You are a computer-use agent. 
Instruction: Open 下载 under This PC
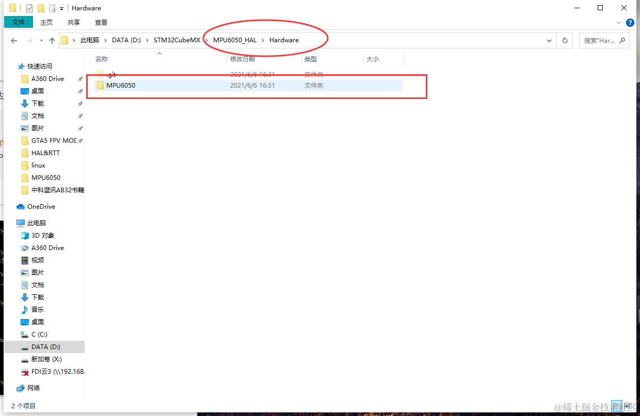point(37,297)
